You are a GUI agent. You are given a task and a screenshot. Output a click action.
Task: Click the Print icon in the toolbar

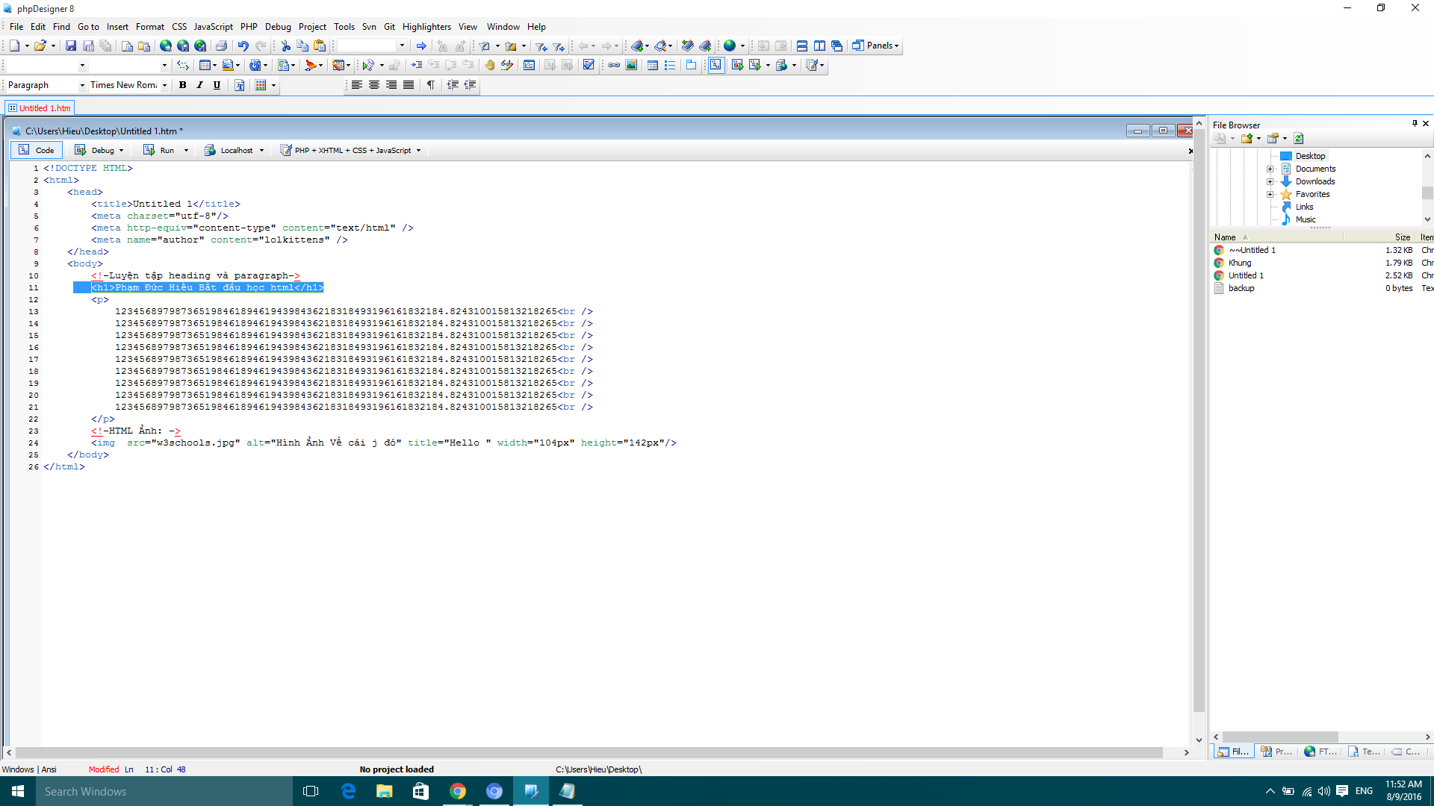click(221, 46)
